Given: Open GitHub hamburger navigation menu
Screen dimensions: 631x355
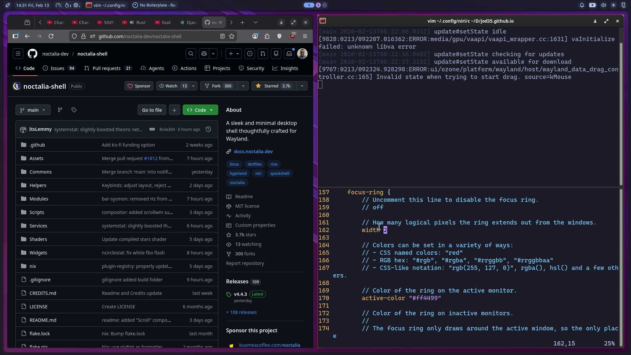Looking at the screenshot, I should point(18,54).
